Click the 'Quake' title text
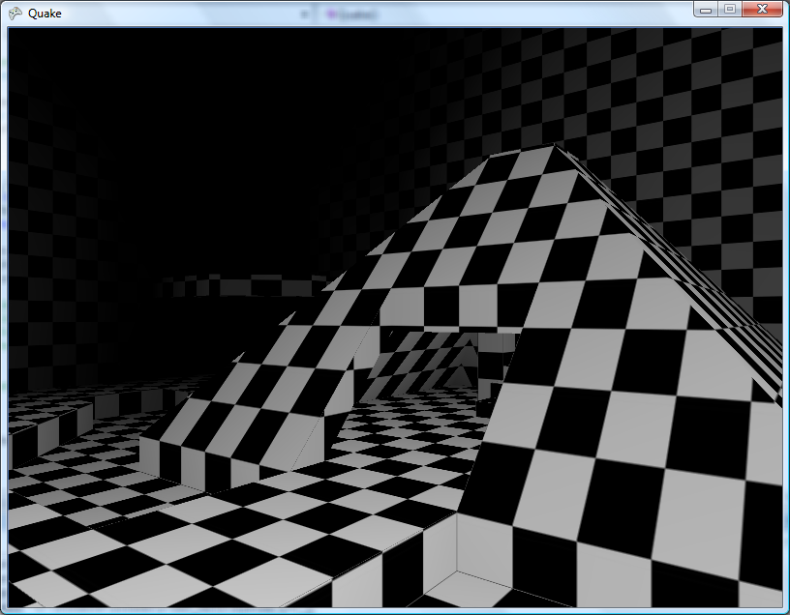The height and width of the screenshot is (615, 790). point(46,14)
